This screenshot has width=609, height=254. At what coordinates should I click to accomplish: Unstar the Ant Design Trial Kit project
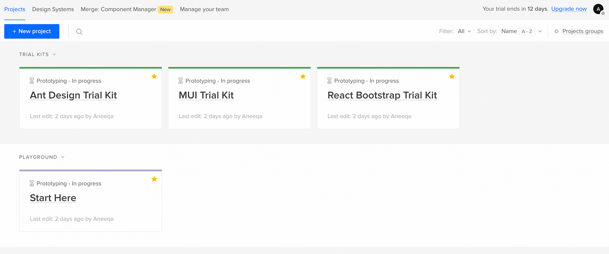[x=154, y=76]
